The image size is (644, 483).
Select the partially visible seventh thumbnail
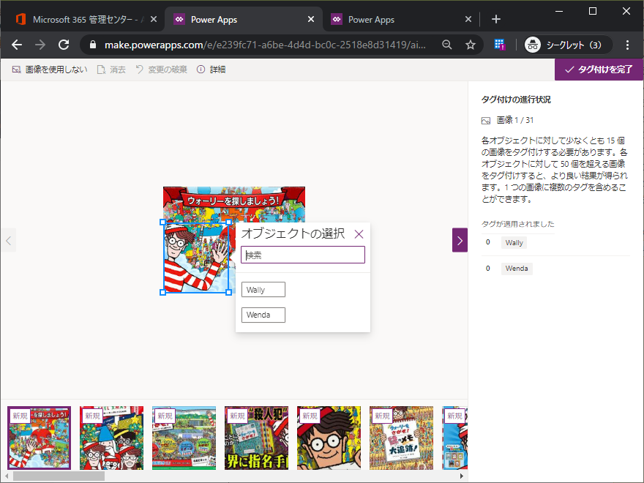(454, 438)
